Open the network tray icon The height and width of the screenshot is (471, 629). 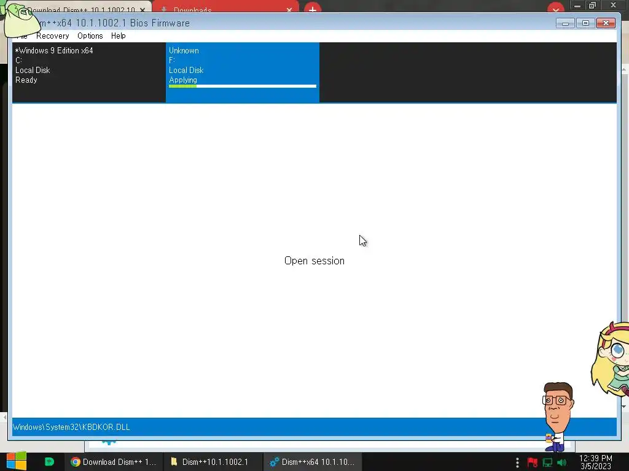[x=547, y=462]
